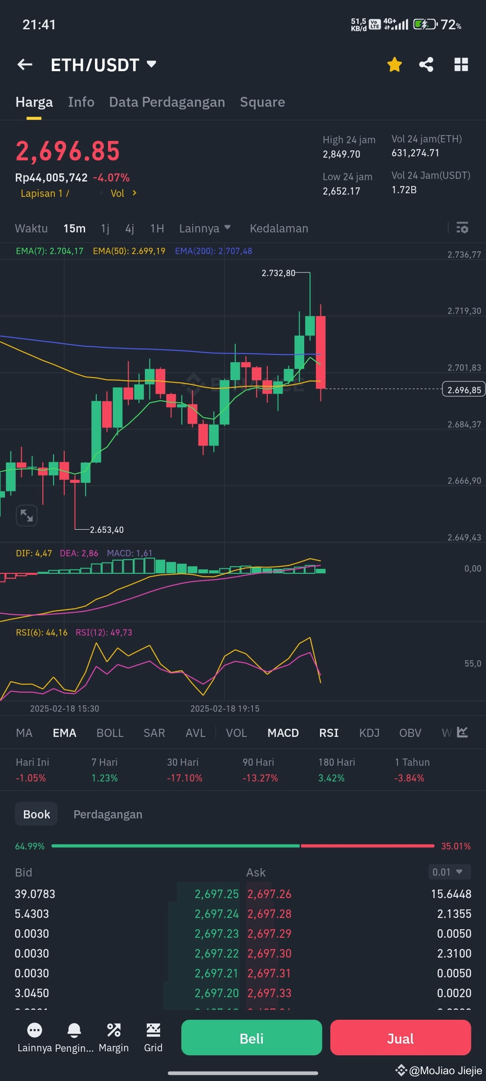Toggle the favorite star icon

point(394,64)
